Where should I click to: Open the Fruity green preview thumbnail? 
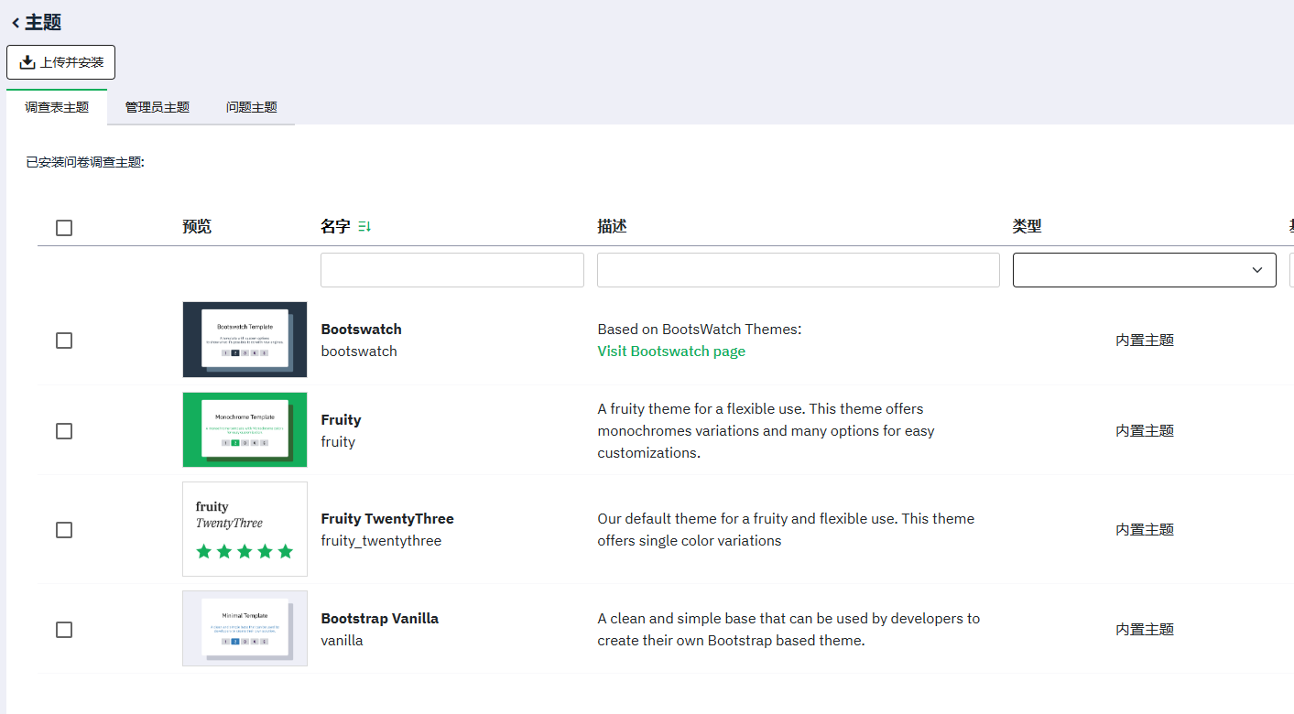tap(245, 429)
